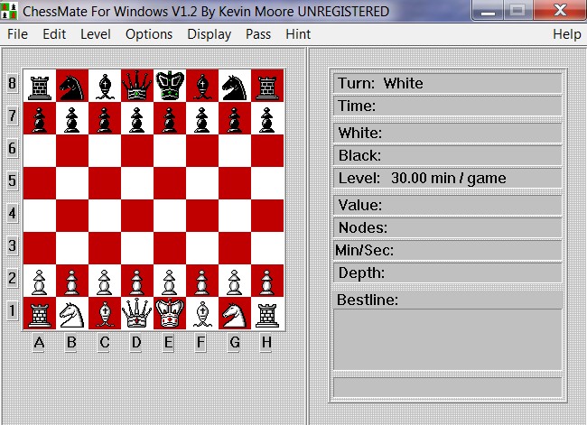Open the Level menu
The image size is (587, 425).
(x=96, y=34)
